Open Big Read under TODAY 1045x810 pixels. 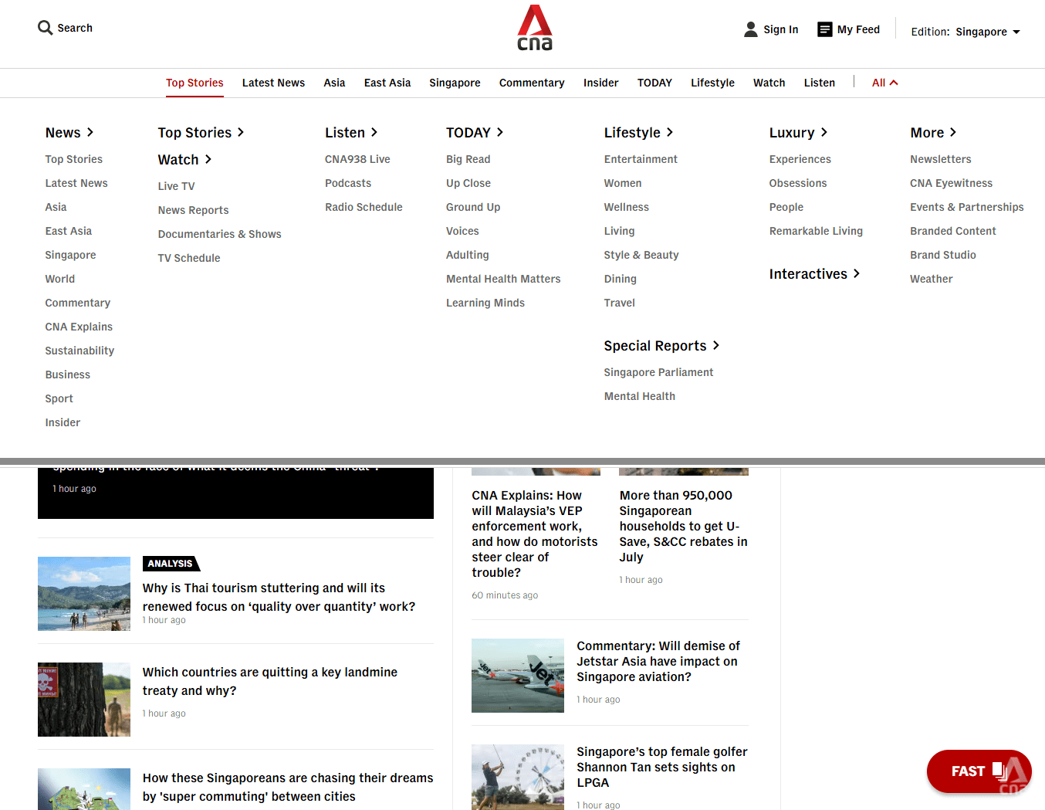[468, 159]
